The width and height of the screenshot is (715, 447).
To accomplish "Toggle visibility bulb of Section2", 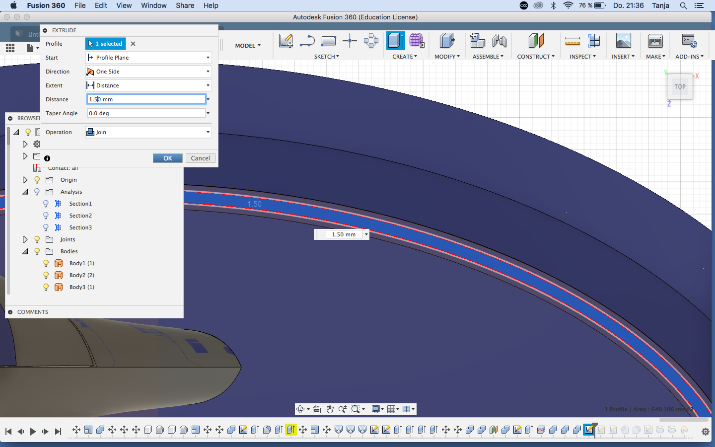I will [x=46, y=216].
